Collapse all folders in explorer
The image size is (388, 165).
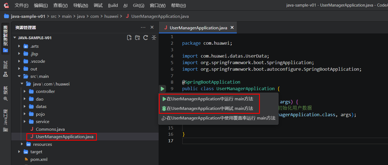coord(154,38)
